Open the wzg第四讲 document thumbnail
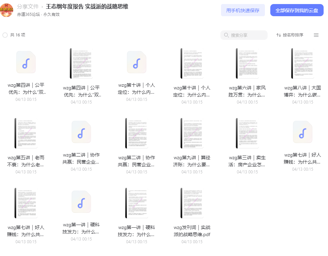 [81, 63]
